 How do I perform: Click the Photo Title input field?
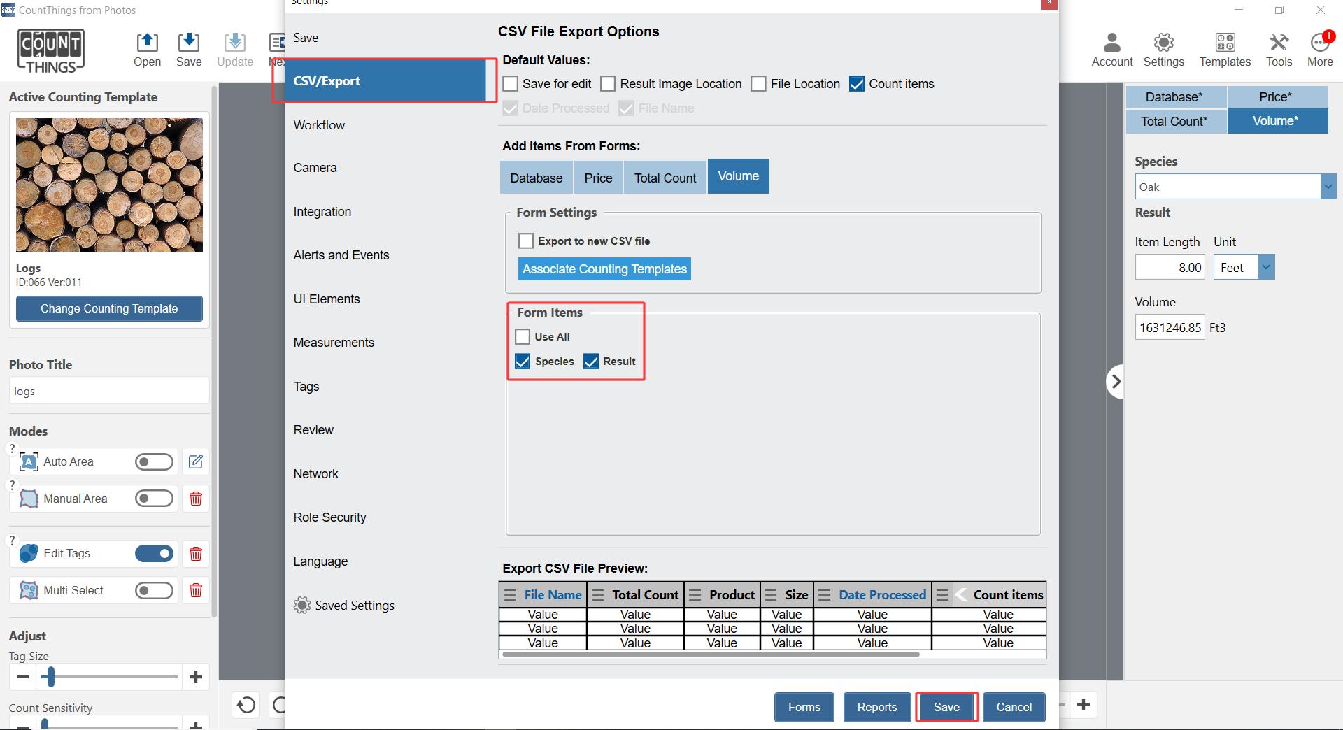pos(109,392)
